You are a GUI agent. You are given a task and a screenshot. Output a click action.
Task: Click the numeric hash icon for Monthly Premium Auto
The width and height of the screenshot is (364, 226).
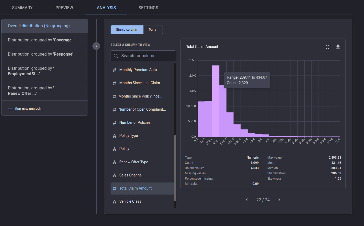115,70
